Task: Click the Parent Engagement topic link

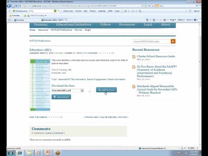Action: pos(97,79)
